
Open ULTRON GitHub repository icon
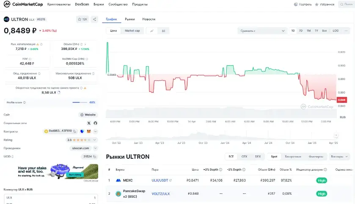tap(95, 123)
